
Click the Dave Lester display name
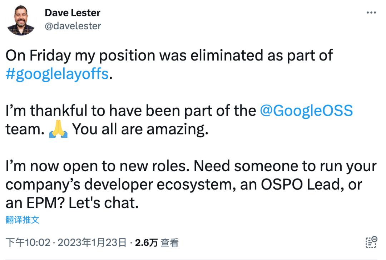coord(72,13)
